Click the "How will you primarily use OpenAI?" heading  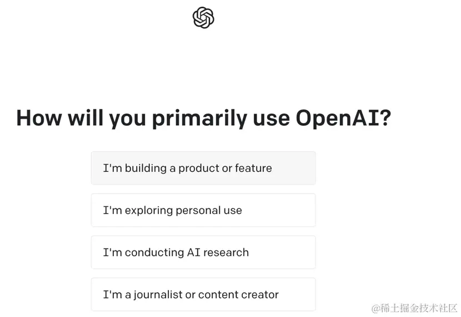tap(203, 118)
